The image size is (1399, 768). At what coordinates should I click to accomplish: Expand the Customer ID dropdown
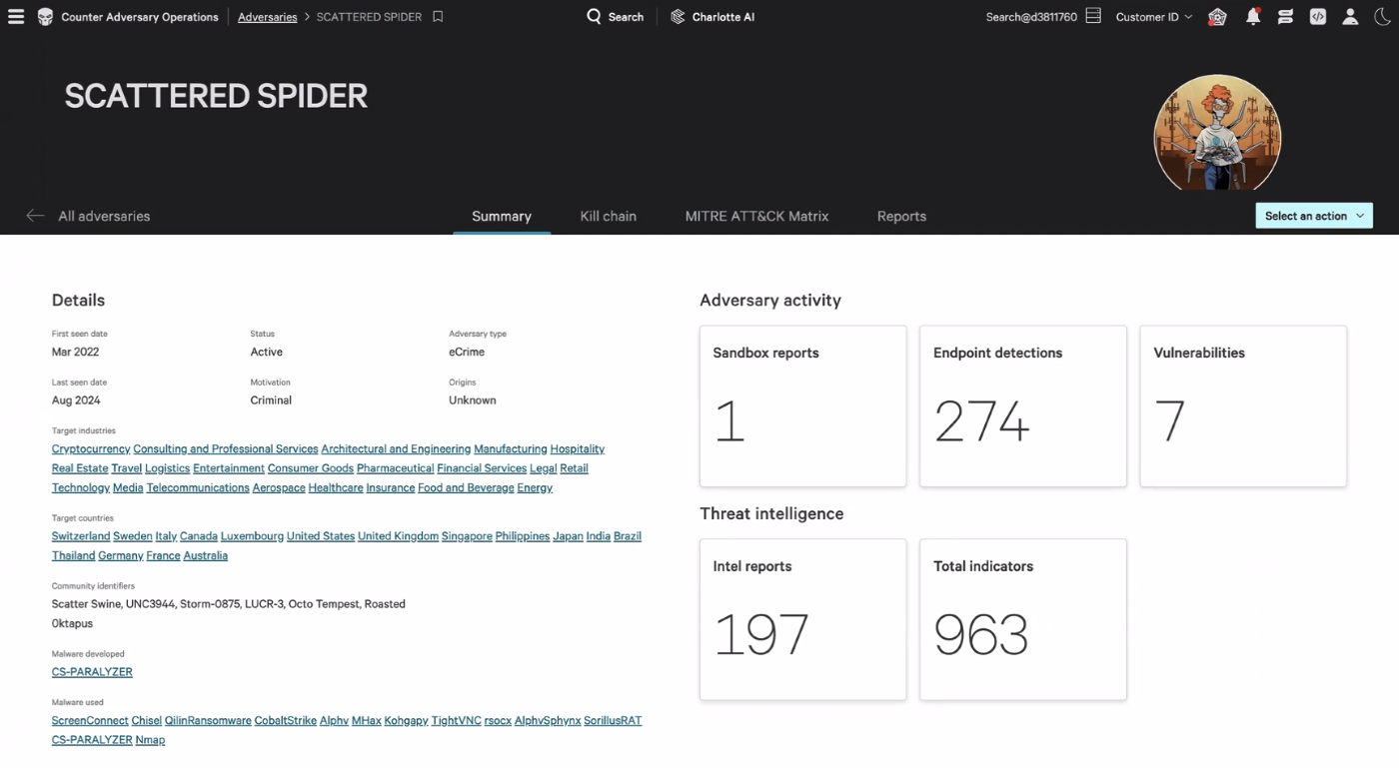(x=1154, y=17)
